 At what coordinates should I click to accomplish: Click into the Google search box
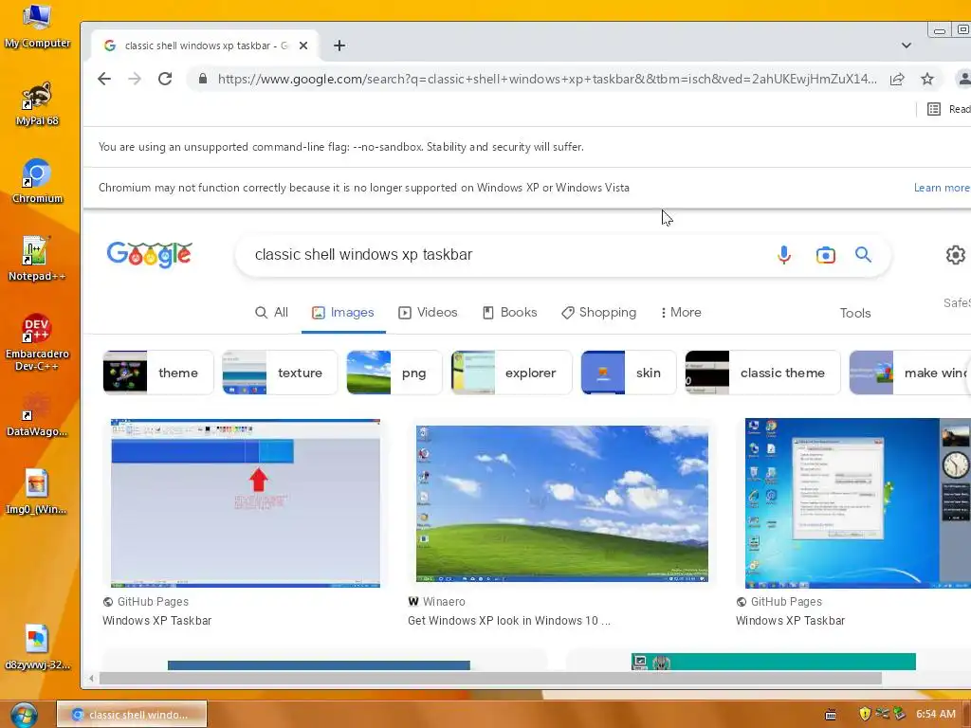tap(508, 254)
